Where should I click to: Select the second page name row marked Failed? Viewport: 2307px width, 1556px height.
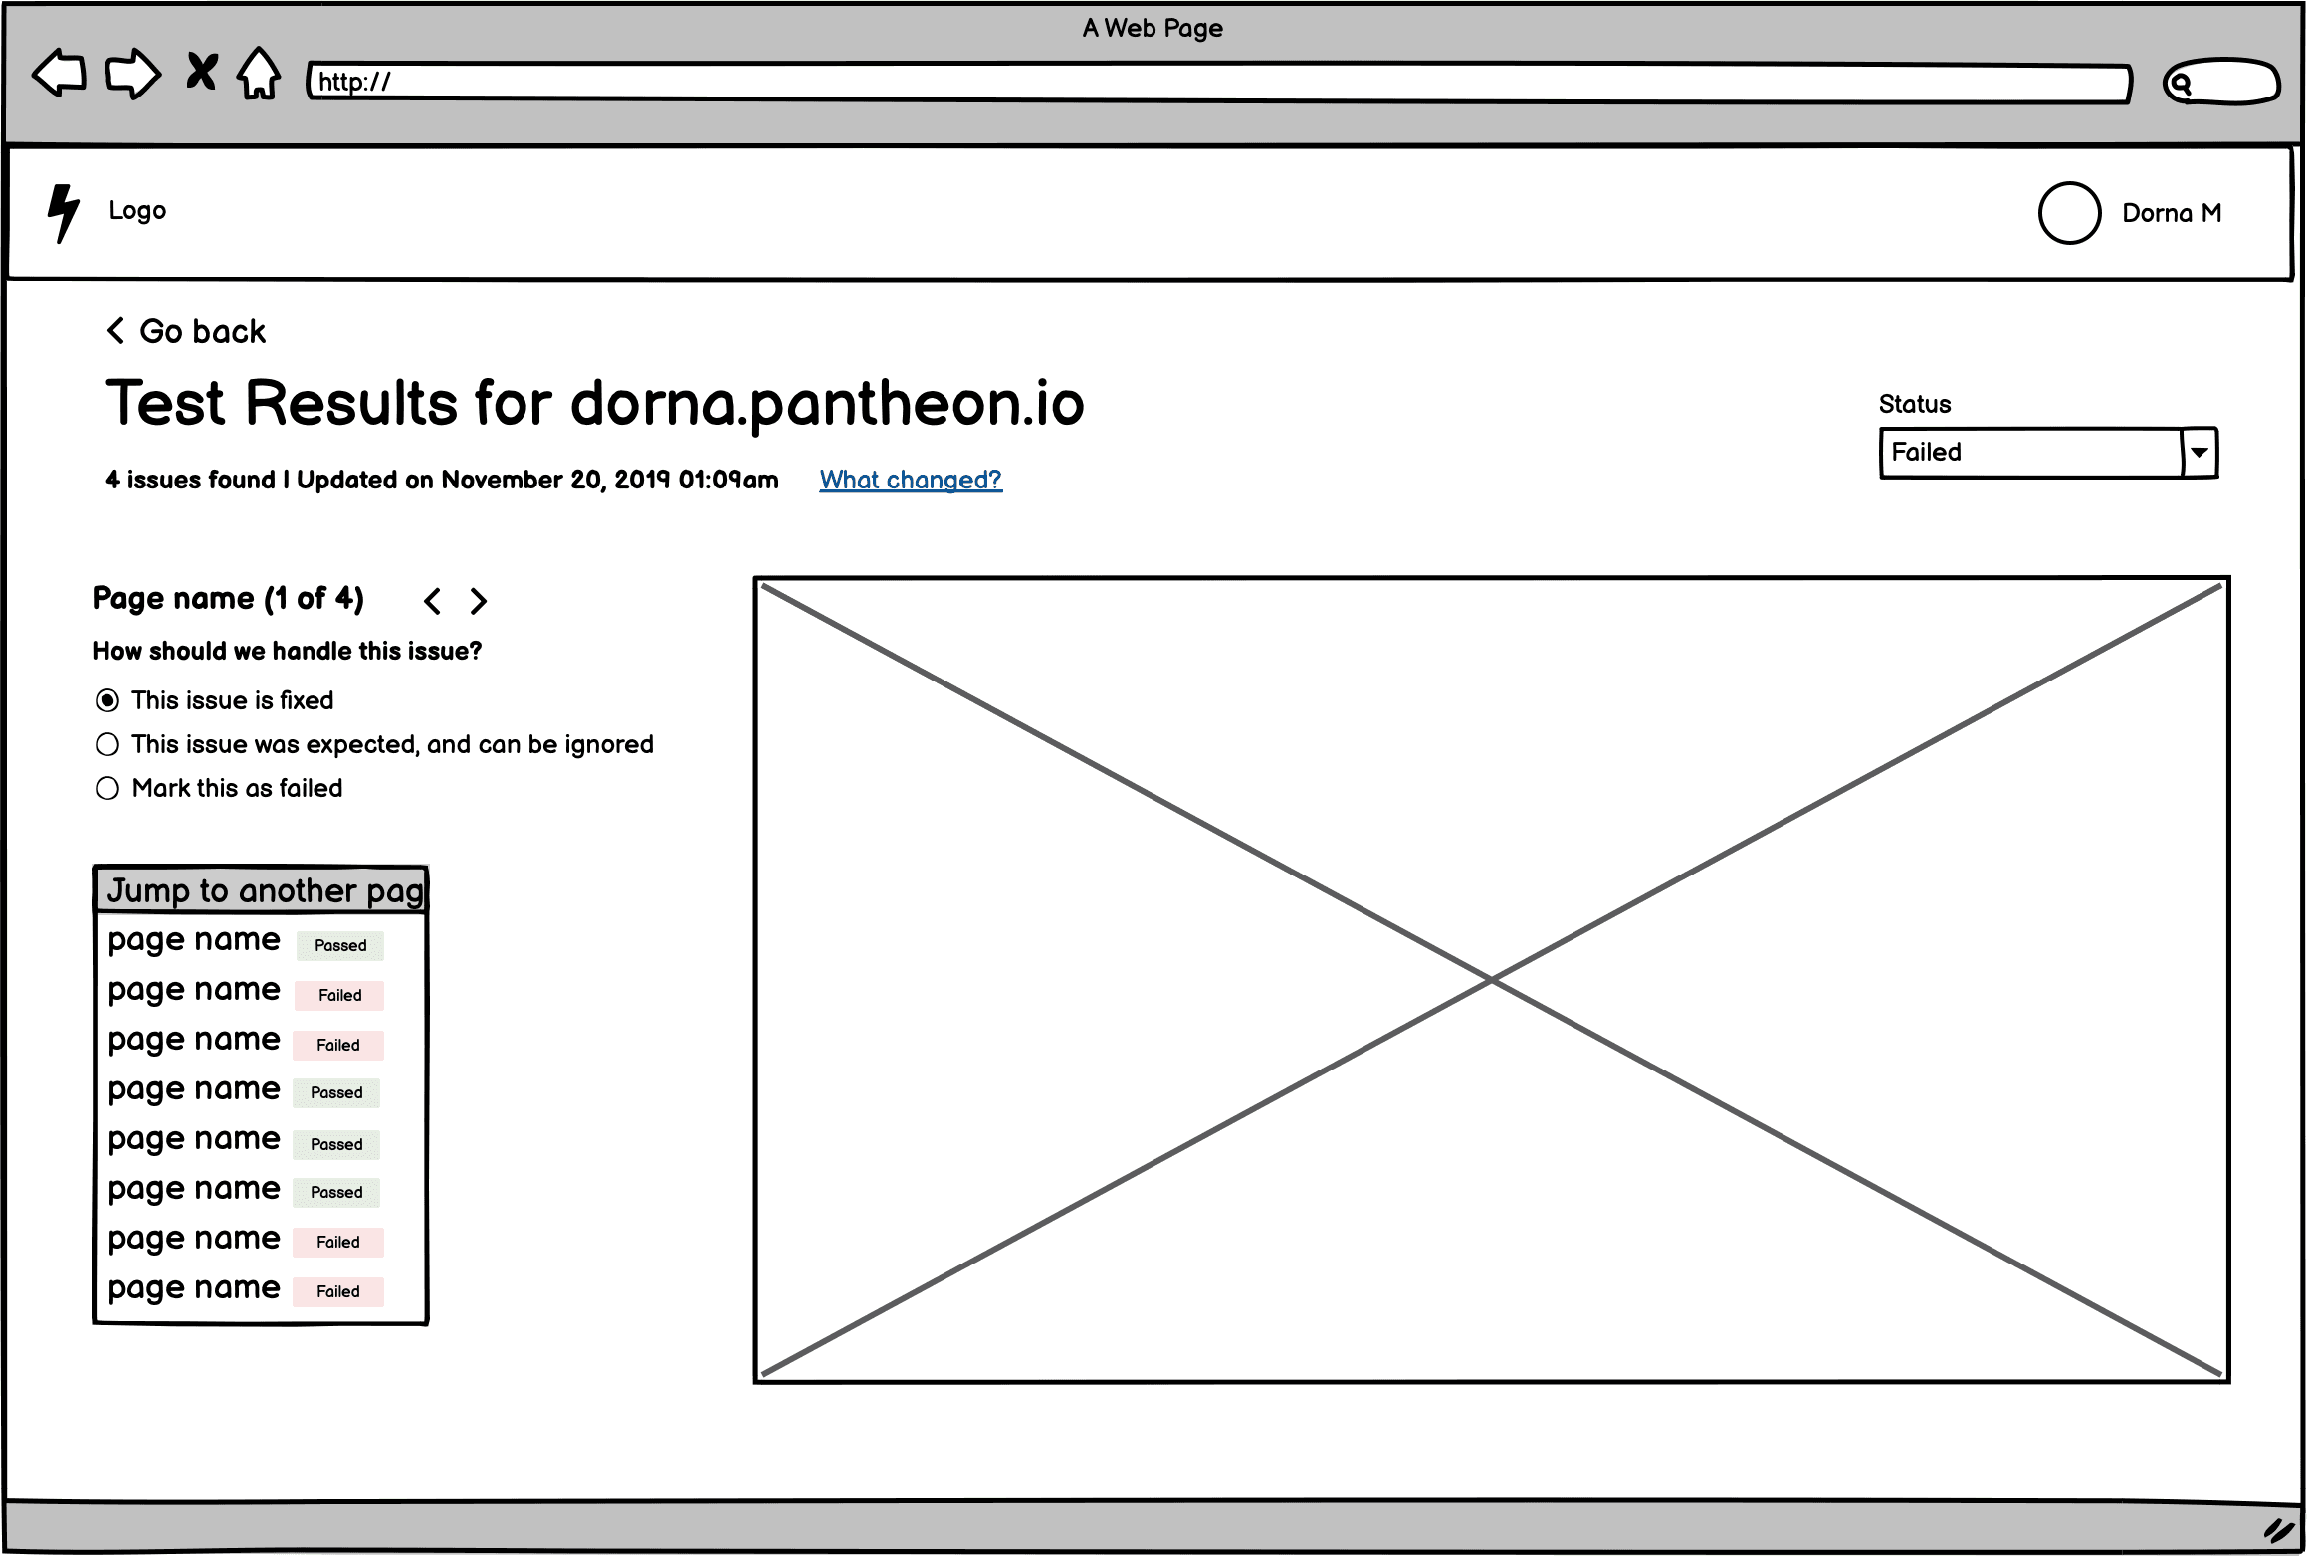261,990
